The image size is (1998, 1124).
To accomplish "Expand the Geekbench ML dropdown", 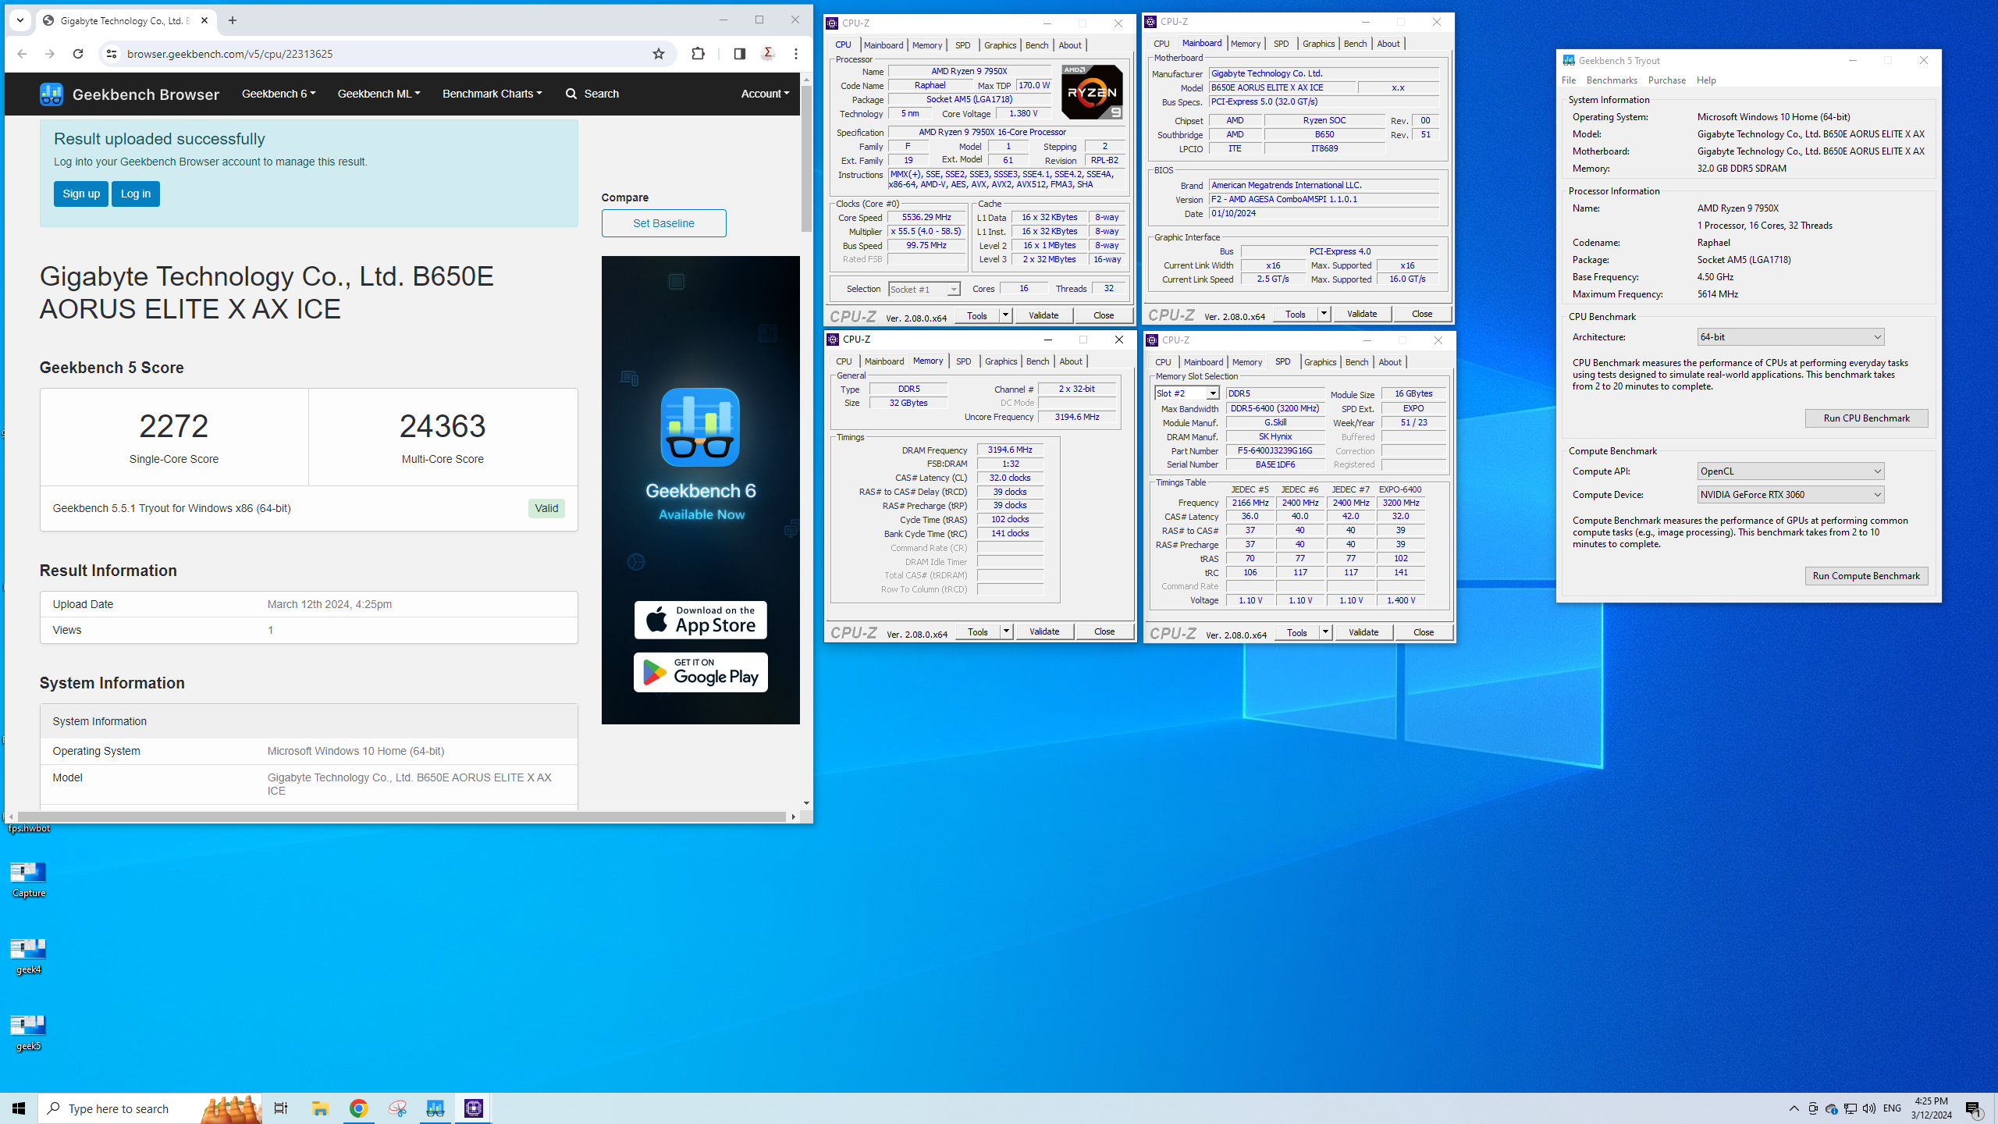I will coord(379,94).
